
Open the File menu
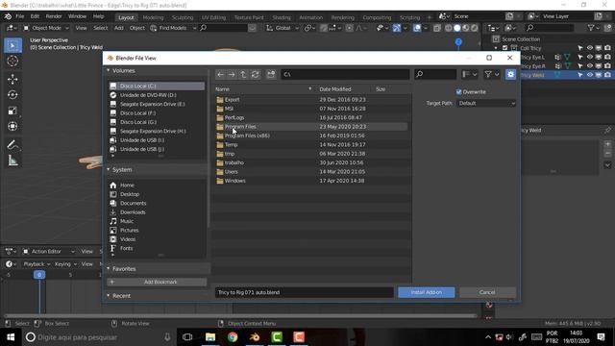[19, 16]
